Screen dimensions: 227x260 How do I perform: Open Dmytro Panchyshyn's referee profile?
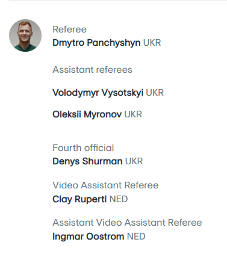[x=96, y=43]
